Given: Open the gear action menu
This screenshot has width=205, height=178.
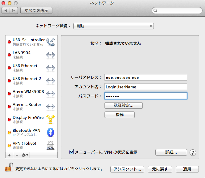Looking at the screenshot, I should 25,155.
